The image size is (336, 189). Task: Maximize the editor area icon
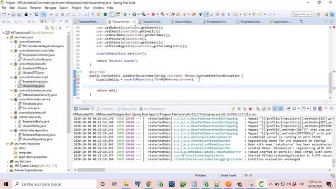coord(331,22)
